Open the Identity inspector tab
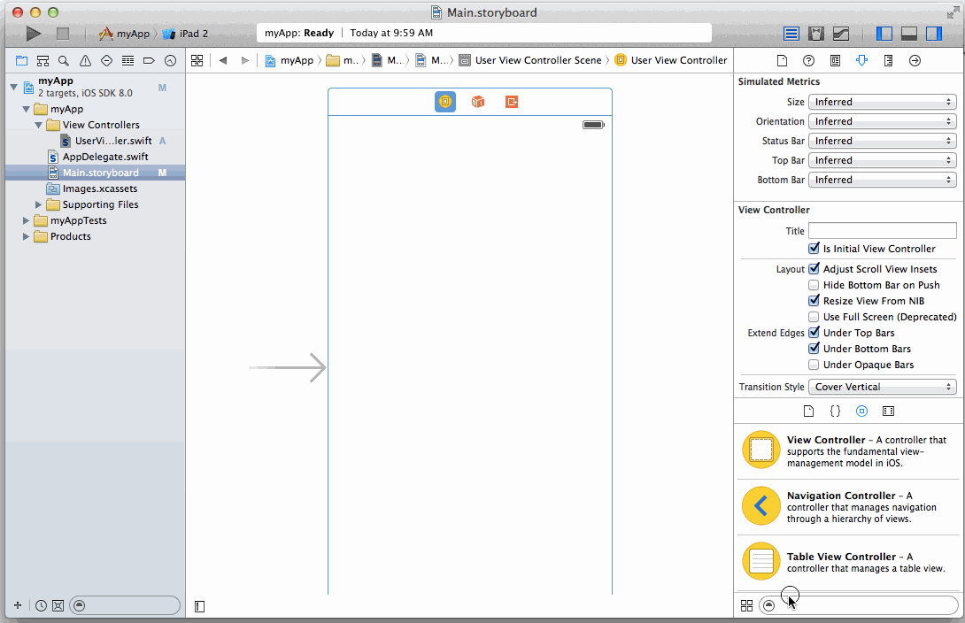The image size is (965, 623). [x=835, y=60]
